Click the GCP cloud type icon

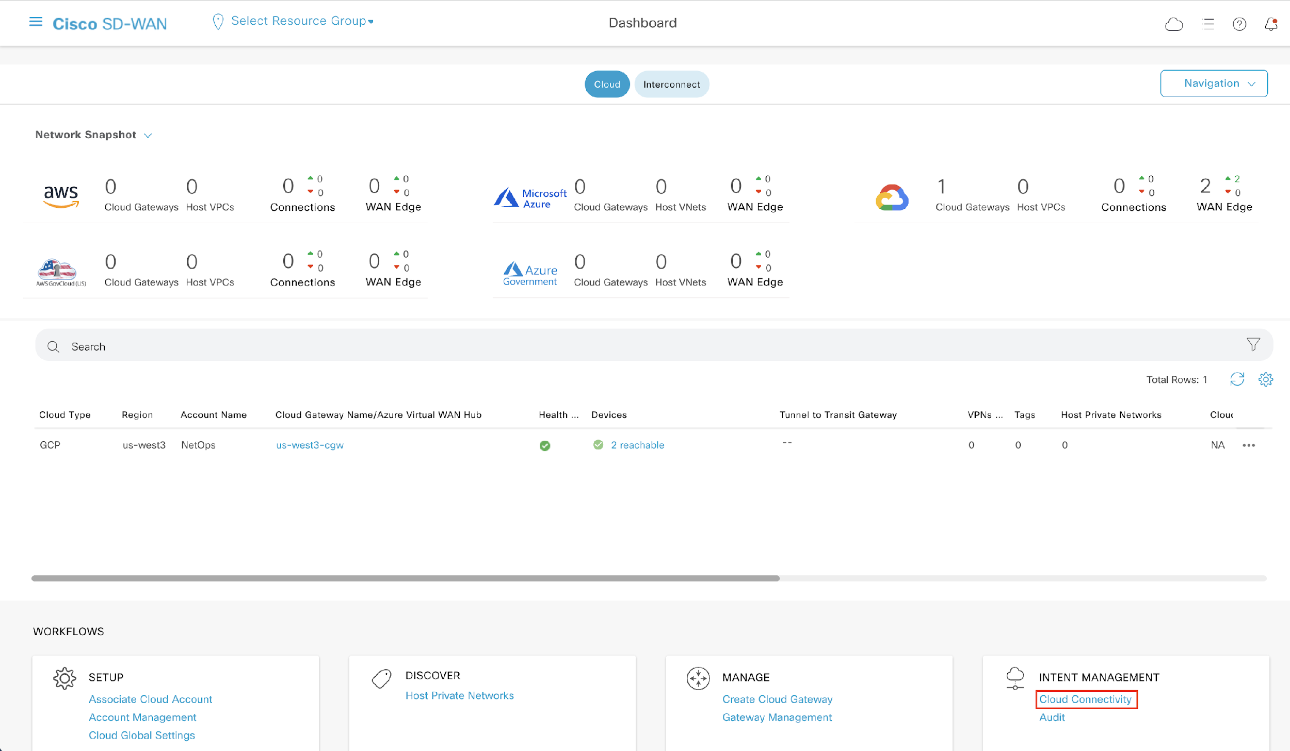892,195
